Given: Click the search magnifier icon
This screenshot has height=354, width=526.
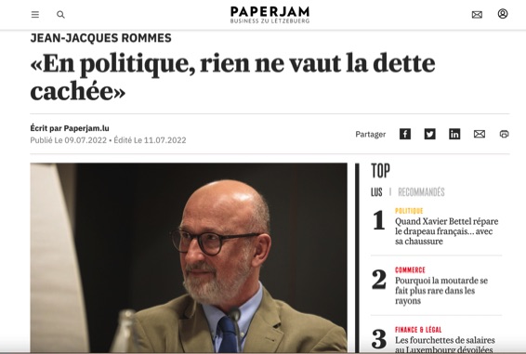Looking at the screenshot, I should [60, 15].
